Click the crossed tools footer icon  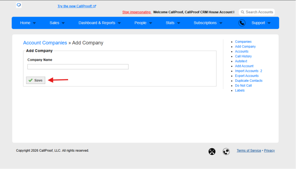(212, 151)
